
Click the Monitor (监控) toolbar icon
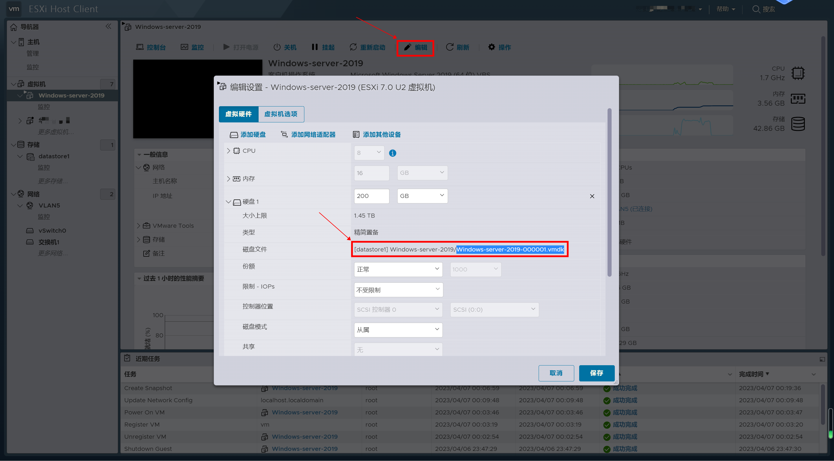pos(184,47)
